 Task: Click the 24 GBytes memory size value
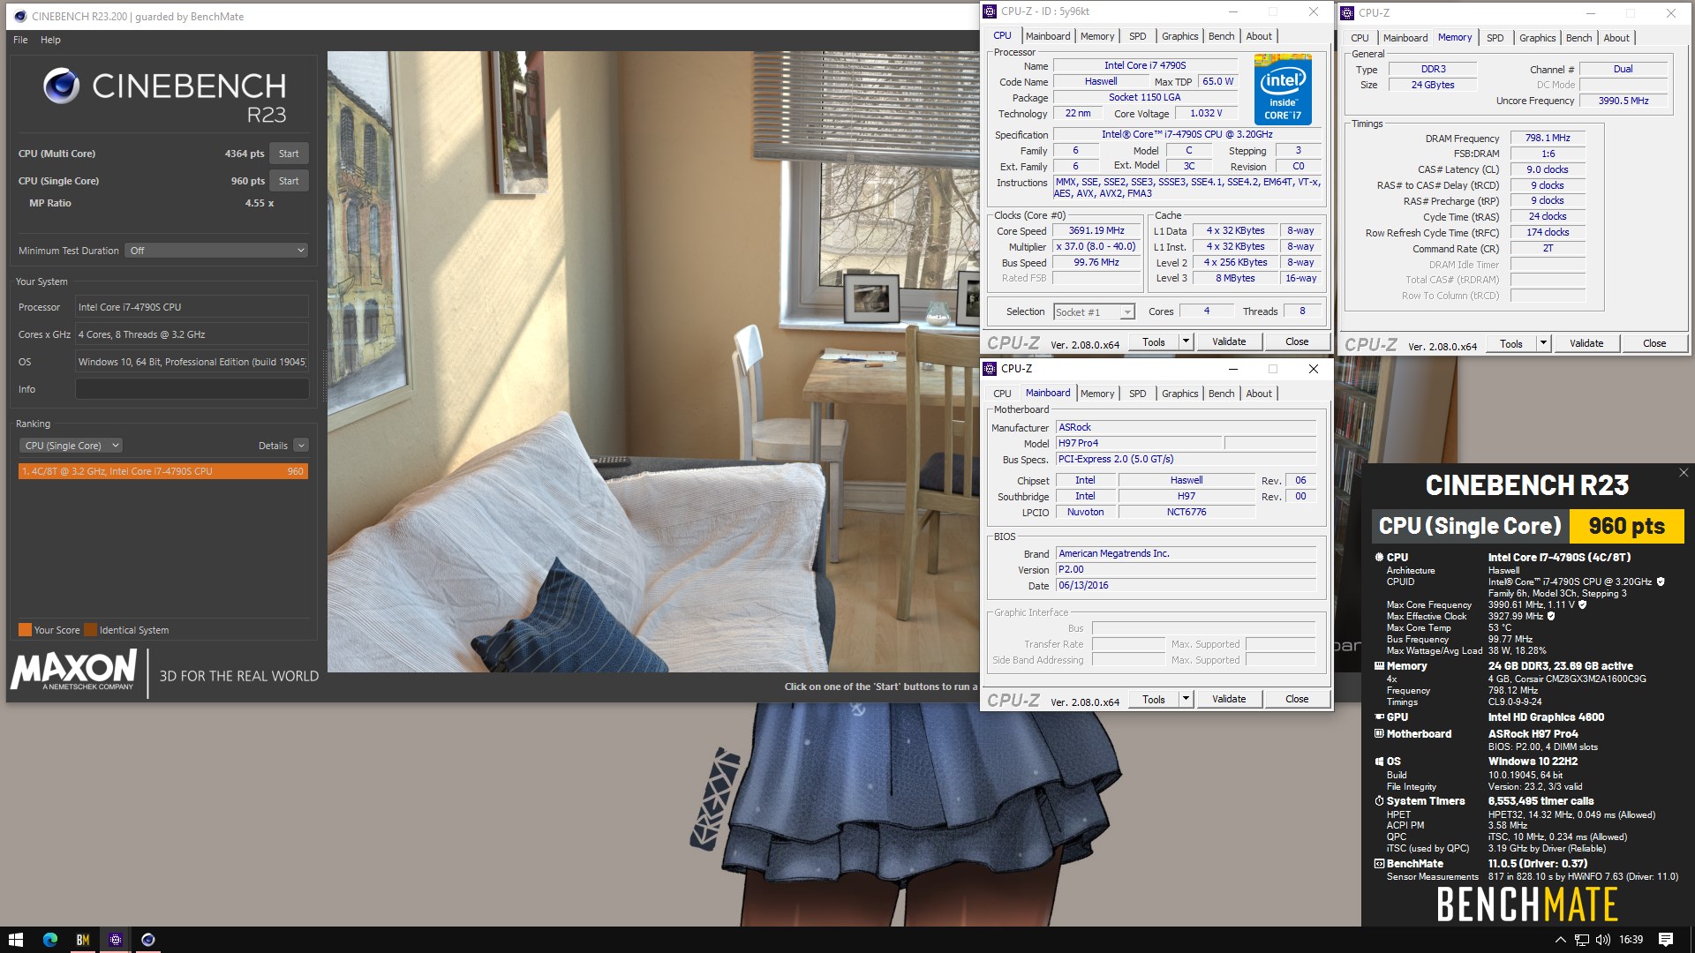[x=1433, y=85]
